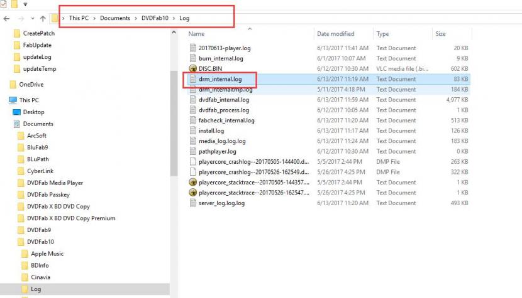Select server_log.log.log file icon
Viewport: 522px width, 298px height.
click(192, 203)
